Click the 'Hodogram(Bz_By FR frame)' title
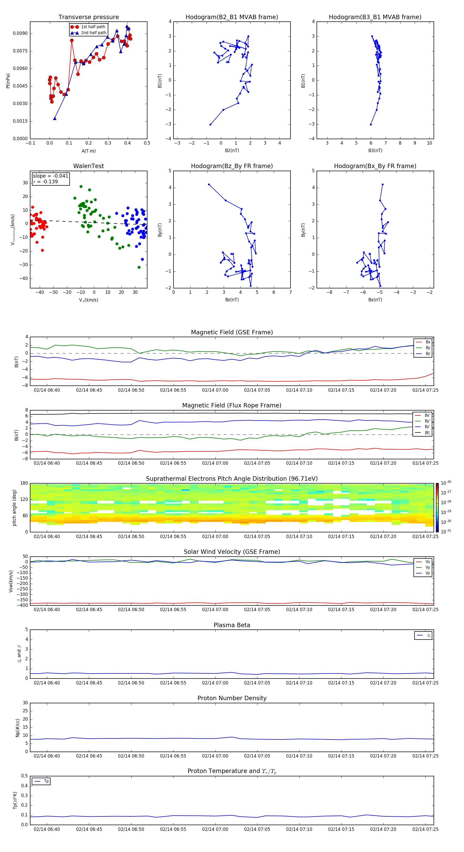Viewport: 464px width, 852px height. click(x=232, y=166)
